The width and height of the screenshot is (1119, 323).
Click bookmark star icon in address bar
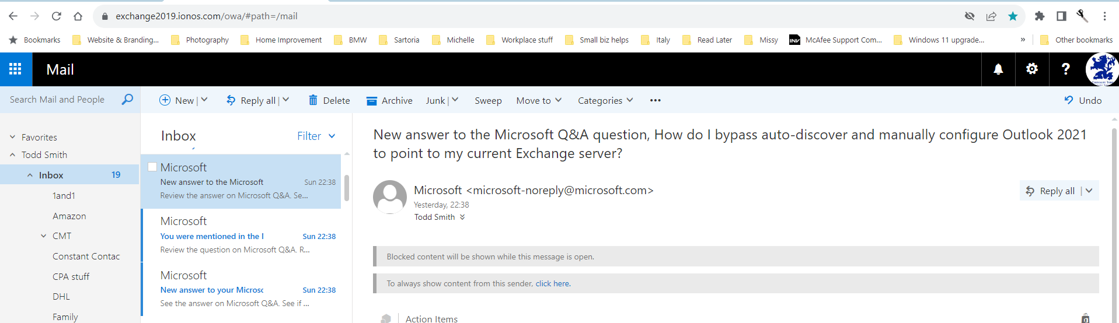coord(1013,16)
